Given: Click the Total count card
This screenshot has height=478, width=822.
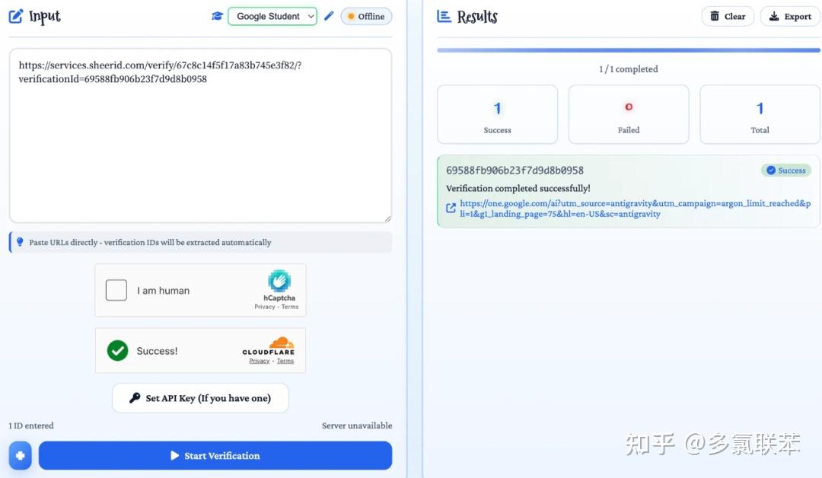Looking at the screenshot, I should click(760, 114).
